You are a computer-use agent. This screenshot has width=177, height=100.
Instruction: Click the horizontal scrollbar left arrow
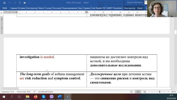[1, 88]
